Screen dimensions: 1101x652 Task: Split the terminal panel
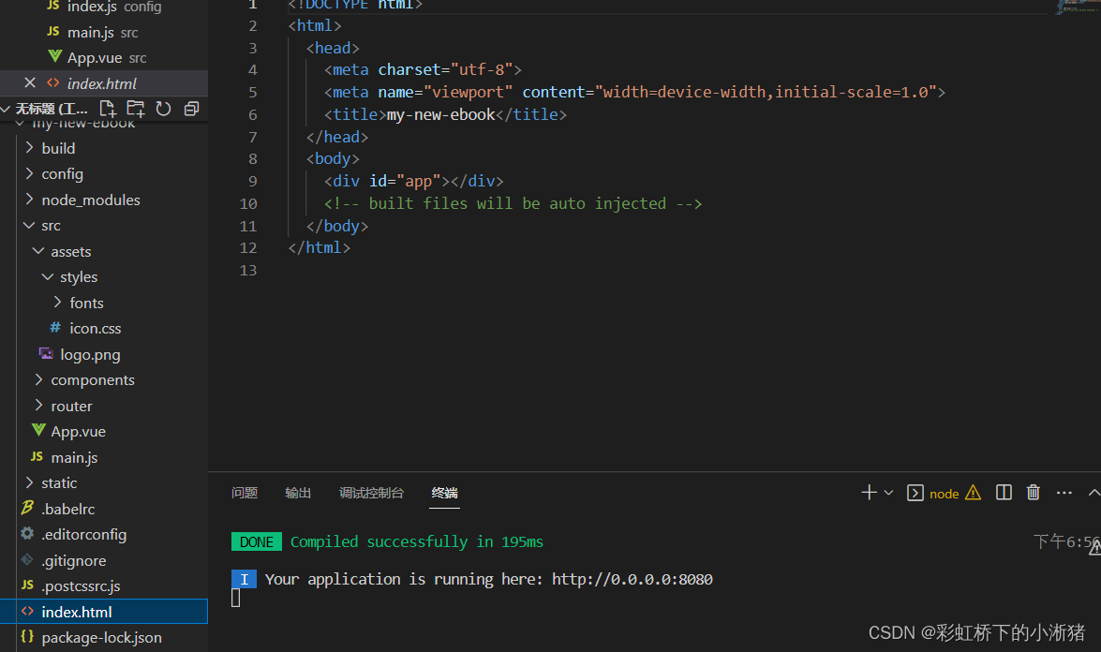[x=1004, y=493]
